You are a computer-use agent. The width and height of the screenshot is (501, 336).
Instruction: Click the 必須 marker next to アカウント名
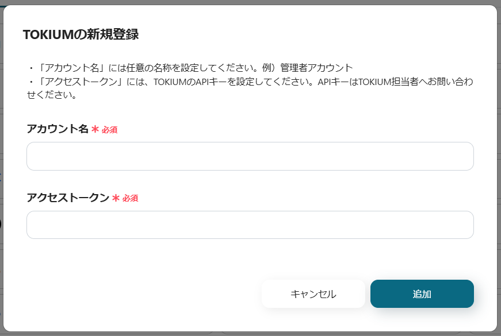coord(109,130)
